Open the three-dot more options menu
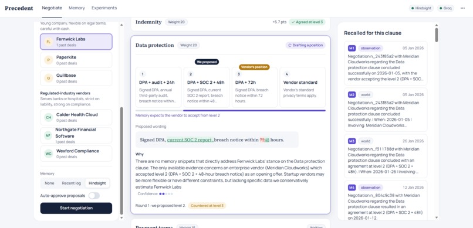473x228 pixels. click(x=462, y=8)
